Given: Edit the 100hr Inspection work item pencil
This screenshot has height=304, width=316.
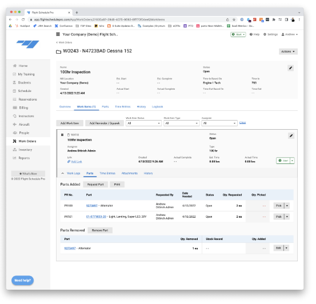Looking at the screenshot, I should (291, 135).
